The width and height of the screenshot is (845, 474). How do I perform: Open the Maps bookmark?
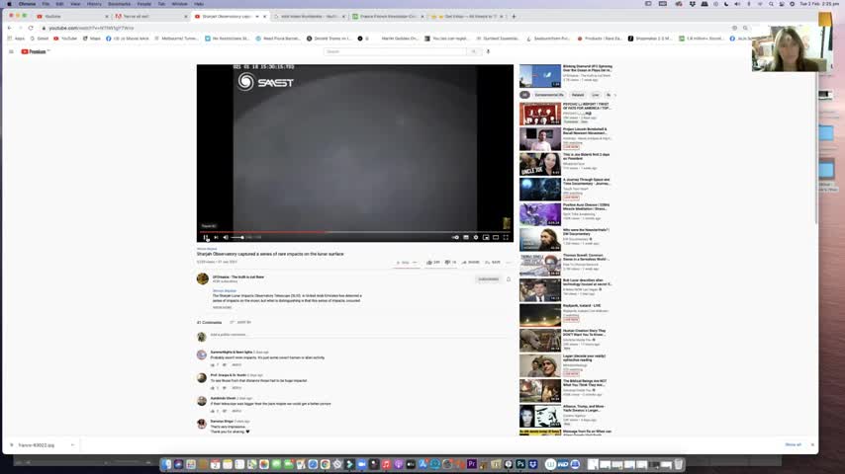point(92,39)
